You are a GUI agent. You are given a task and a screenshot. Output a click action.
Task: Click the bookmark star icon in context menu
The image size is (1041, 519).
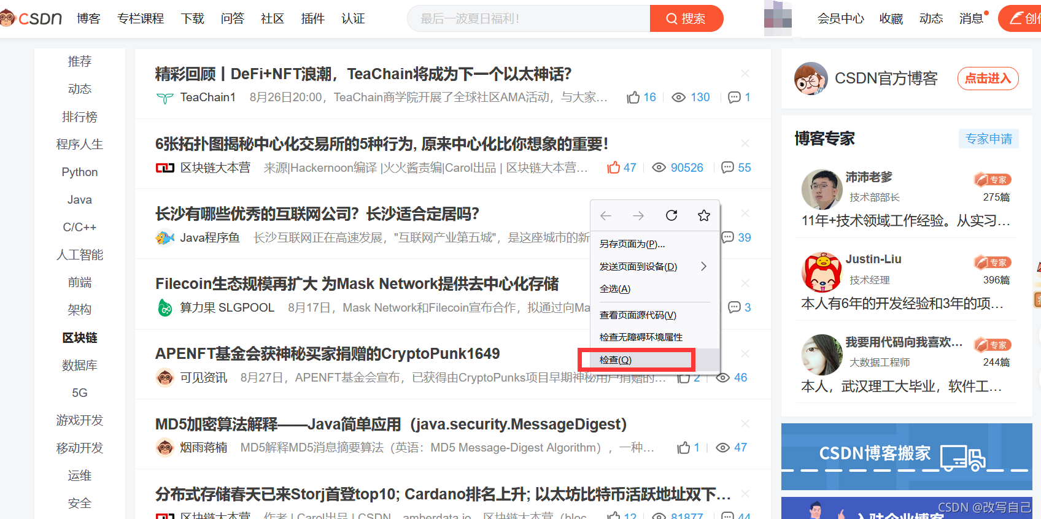tap(704, 215)
